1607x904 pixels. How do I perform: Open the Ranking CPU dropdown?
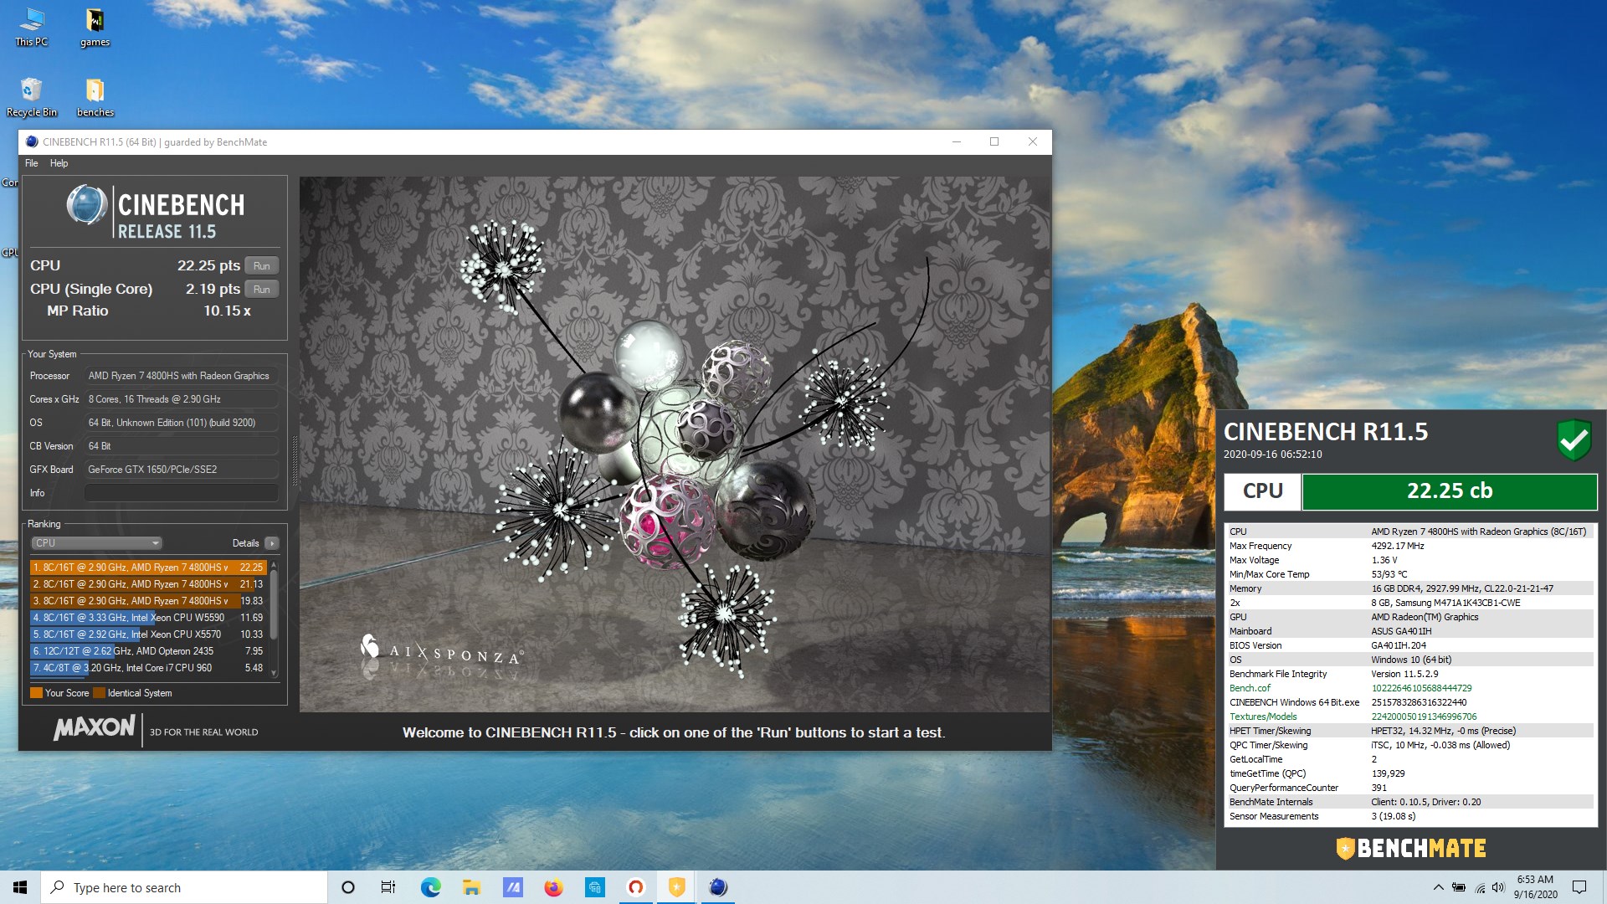96,542
